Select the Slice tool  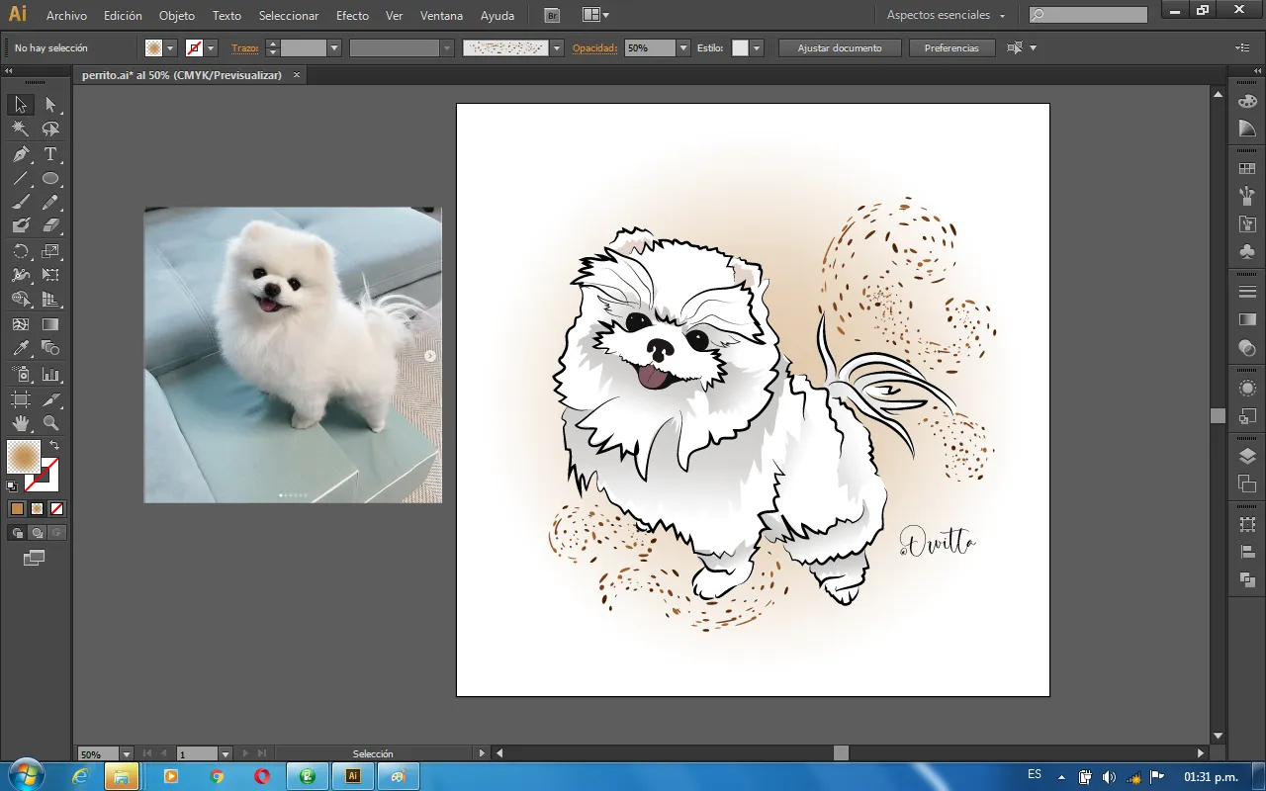(50, 399)
